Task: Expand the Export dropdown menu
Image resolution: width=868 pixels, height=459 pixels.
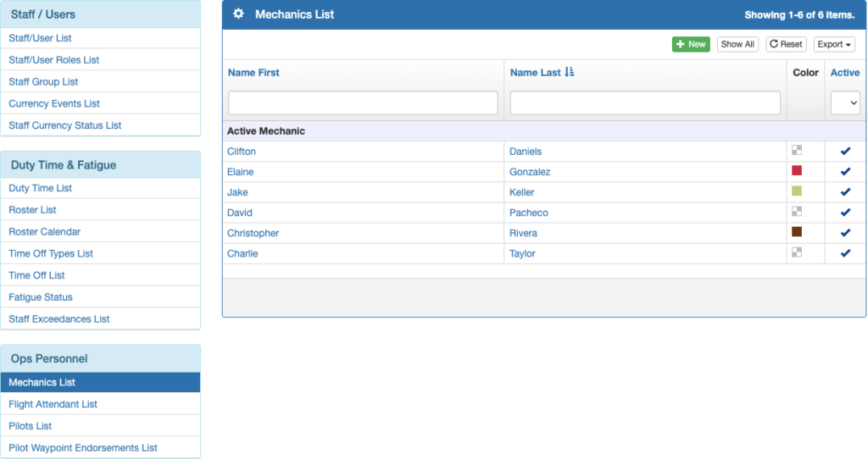Action: (834, 44)
